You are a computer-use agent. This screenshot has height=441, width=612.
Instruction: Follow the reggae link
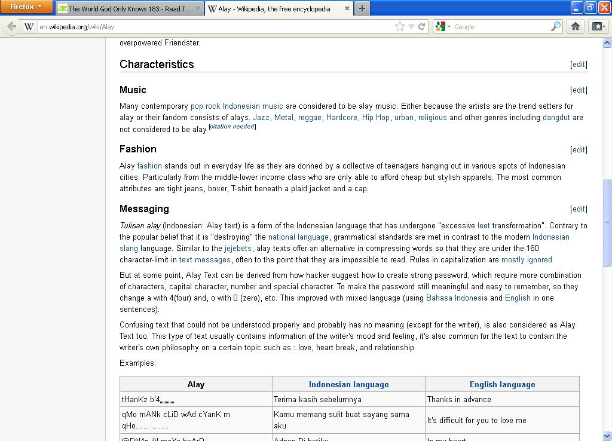[x=310, y=118]
